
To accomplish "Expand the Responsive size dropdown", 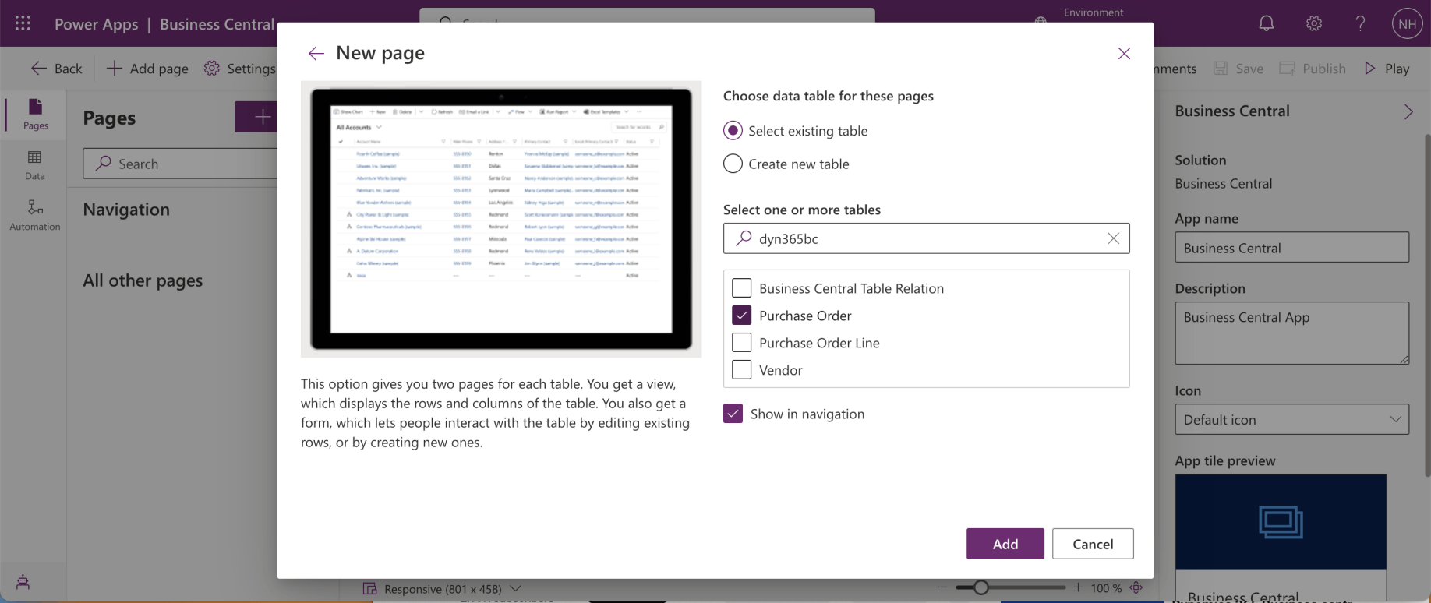I will tap(515, 589).
